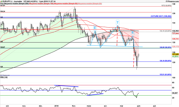The height and width of the screenshot is (107, 179).
Task: Click the 39,267 RSI value tag
Action: pyautogui.click(x=175, y=93)
